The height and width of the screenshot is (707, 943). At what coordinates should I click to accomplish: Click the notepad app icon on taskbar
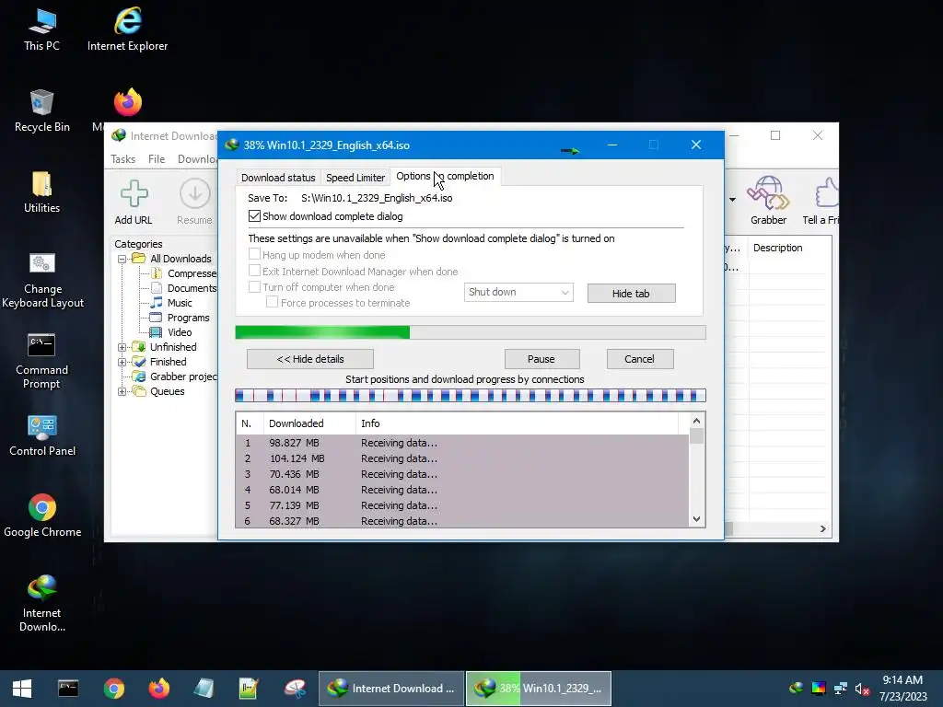coord(204,689)
